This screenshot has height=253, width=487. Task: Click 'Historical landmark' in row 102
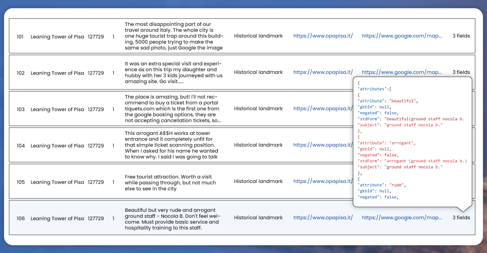click(x=258, y=72)
